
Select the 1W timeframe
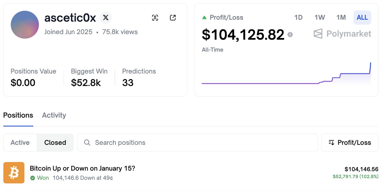(320, 18)
